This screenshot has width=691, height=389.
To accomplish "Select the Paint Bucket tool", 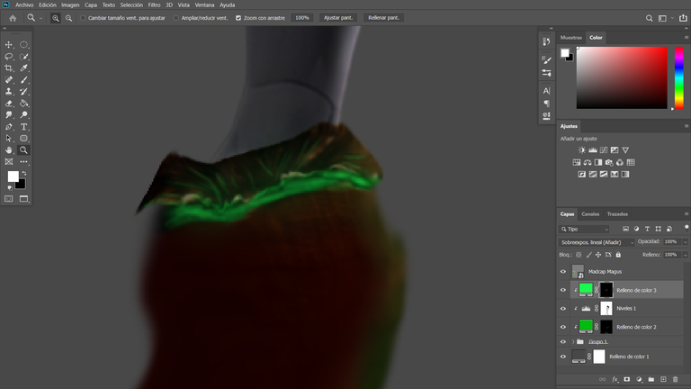I will click(x=23, y=104).
